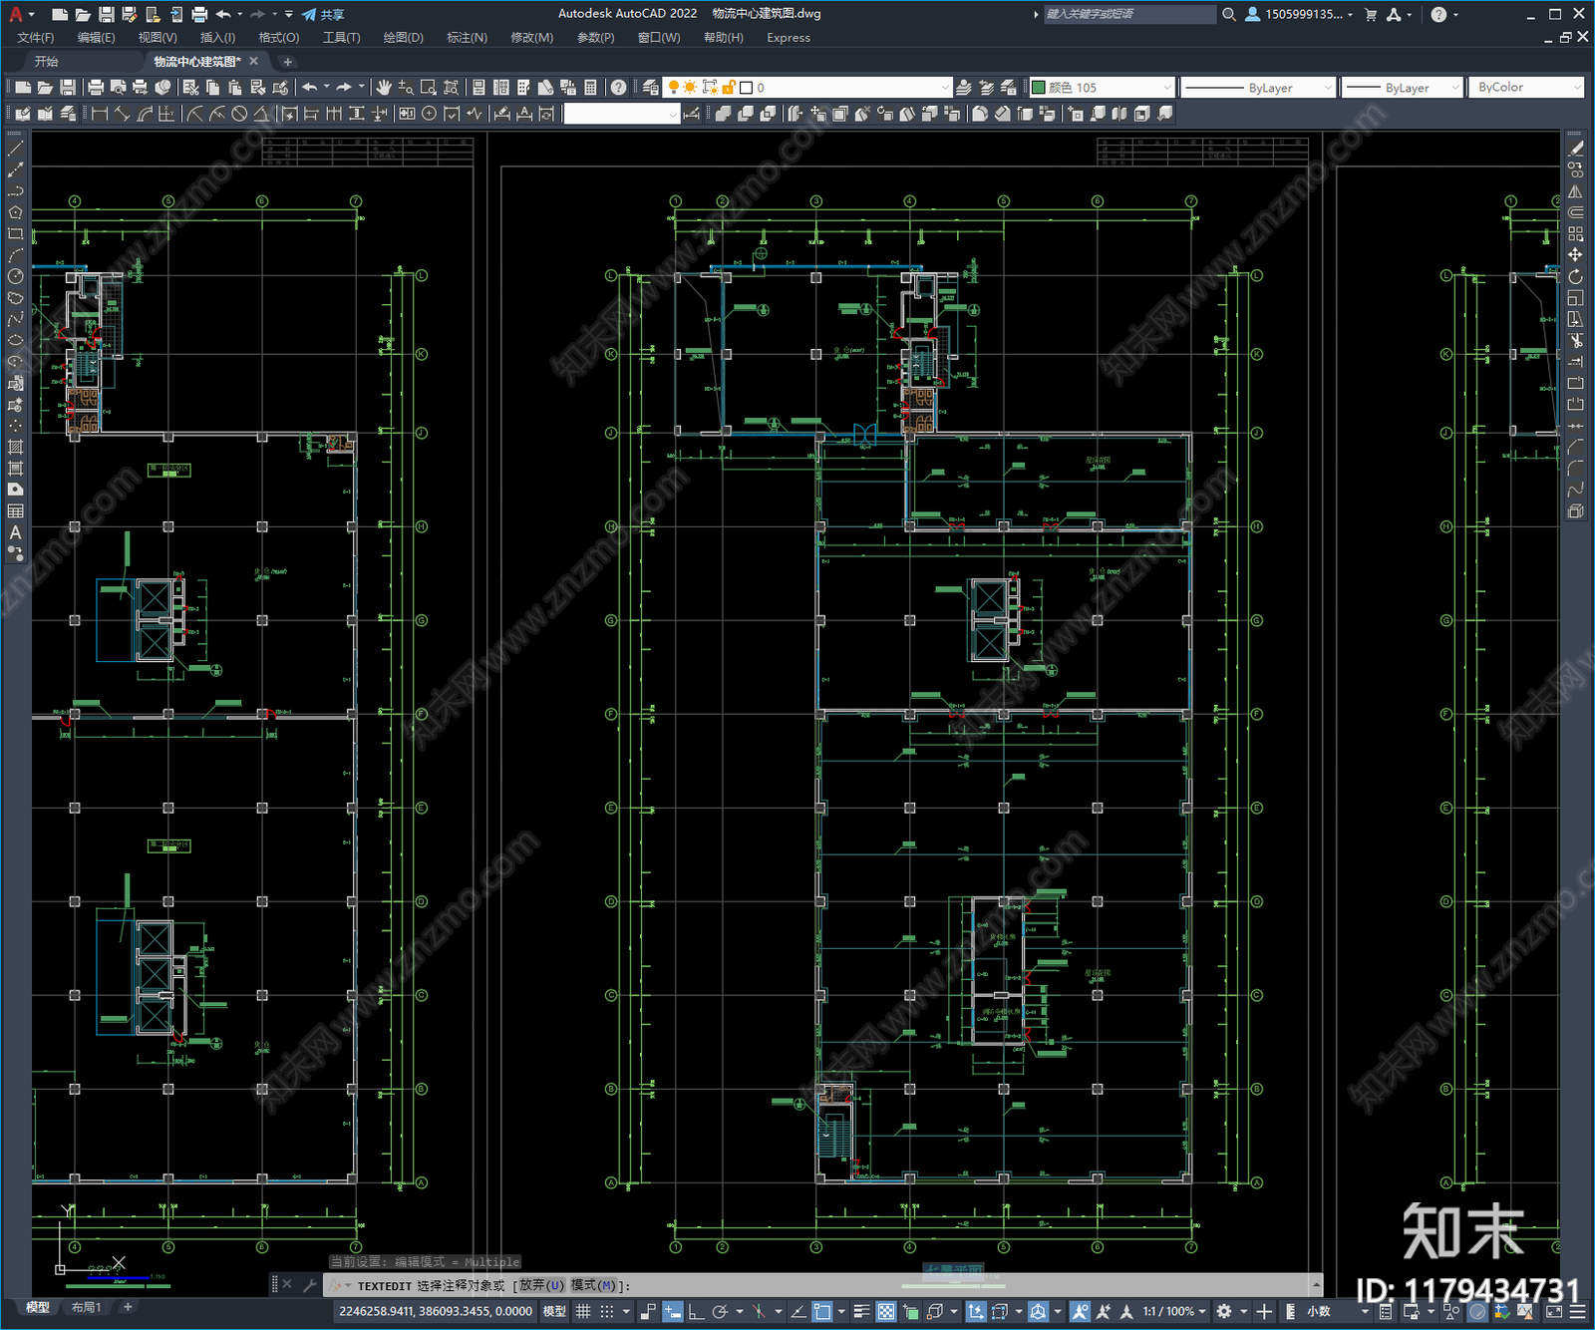Viewport: 1595px width, 1330px height.
Task: Open the ByLayer linetype dropdown
Action: click(1258, 88)
